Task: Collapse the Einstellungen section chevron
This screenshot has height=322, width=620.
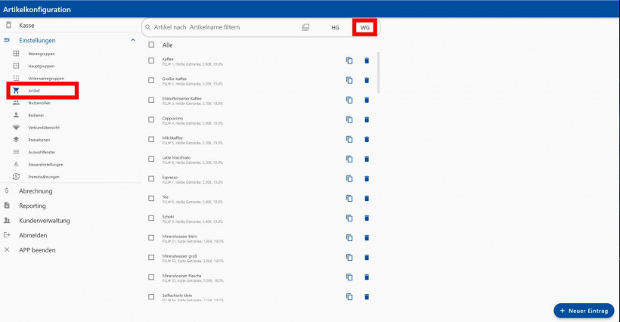Action: click(x=133, y=40)
